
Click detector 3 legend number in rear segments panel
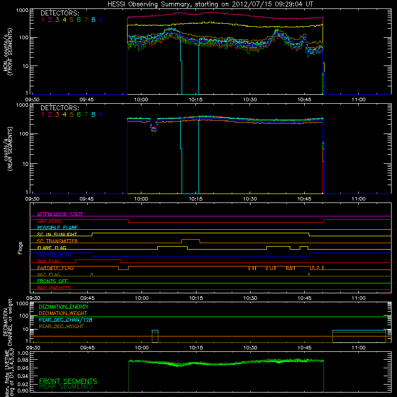coord(57,115)
